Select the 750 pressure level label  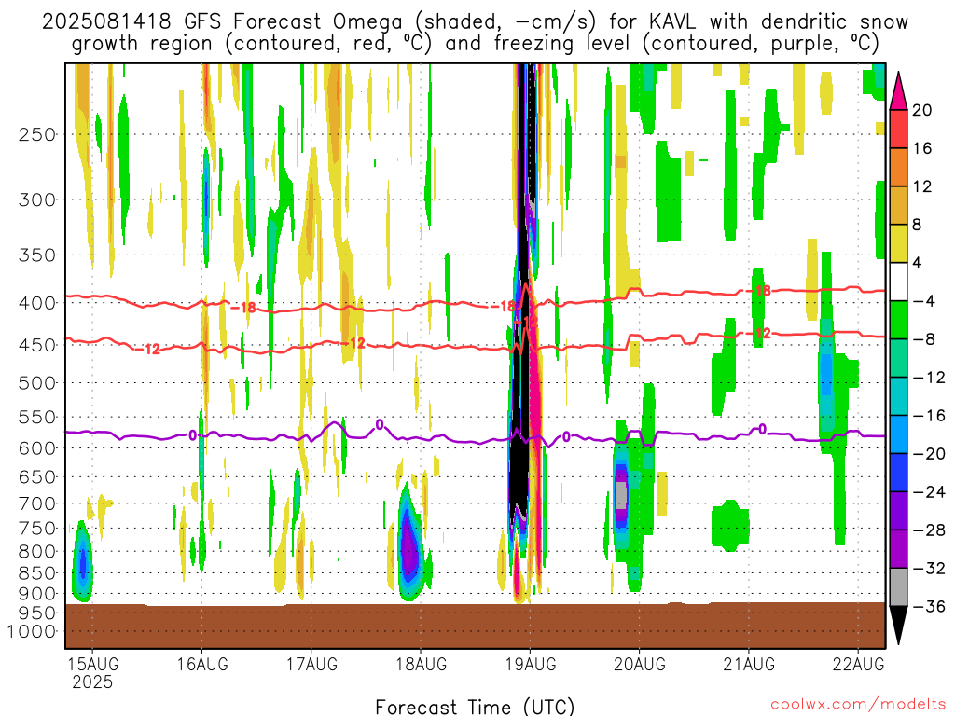37,529
